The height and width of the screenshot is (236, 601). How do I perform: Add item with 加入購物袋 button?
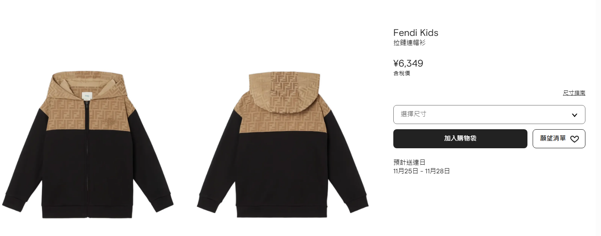460,139
